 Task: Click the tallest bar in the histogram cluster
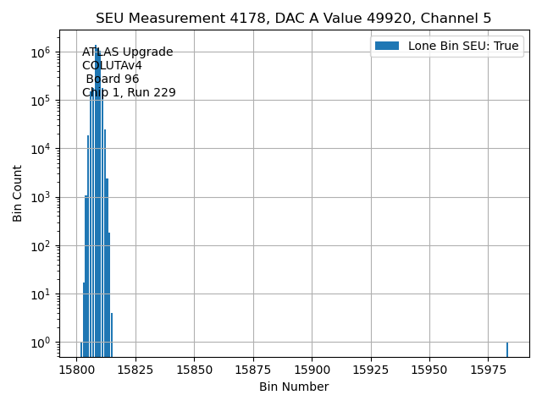click(96, 203)
